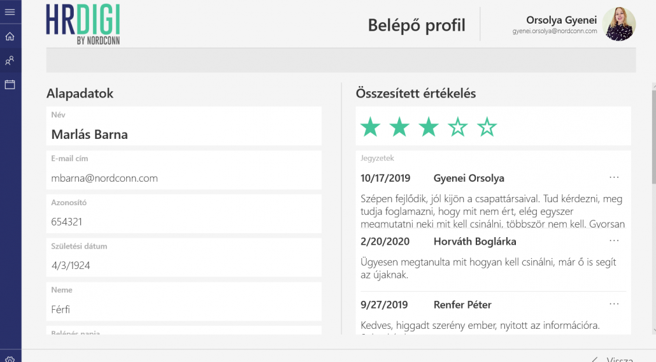Image resolution: width=656 pixels, height=362 pixels.
Task: Open options for Renfer Péter's note
Action: (x=614, y=304)
